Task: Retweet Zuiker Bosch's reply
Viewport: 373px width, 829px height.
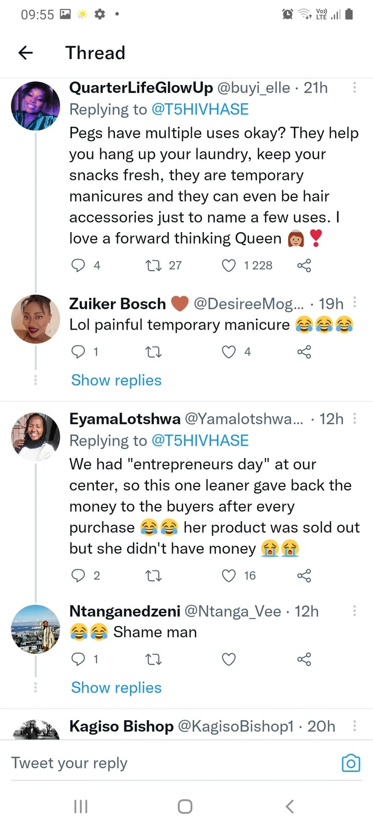Action: tap(153, 352)
